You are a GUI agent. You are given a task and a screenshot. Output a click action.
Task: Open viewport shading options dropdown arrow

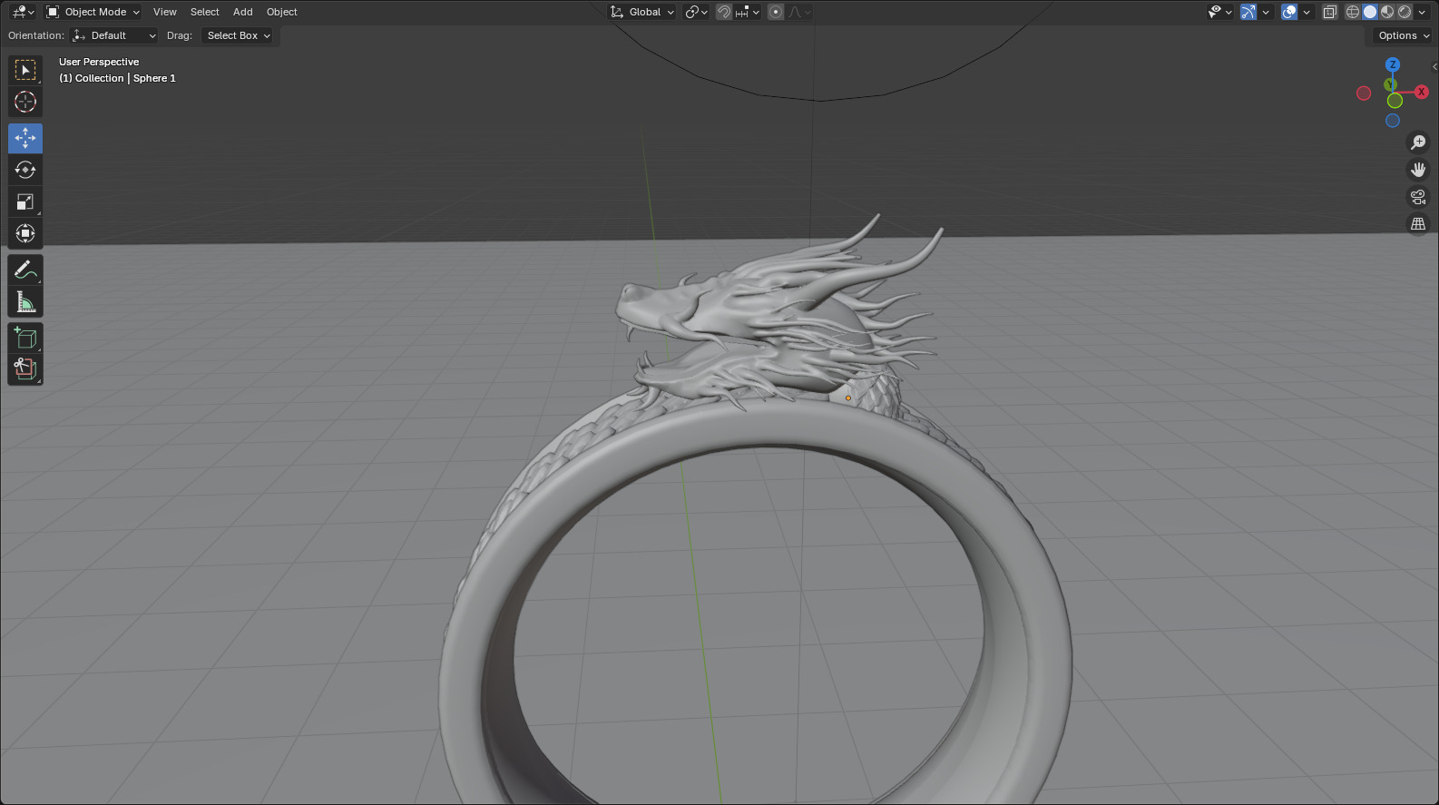(x=1422, y=12)
